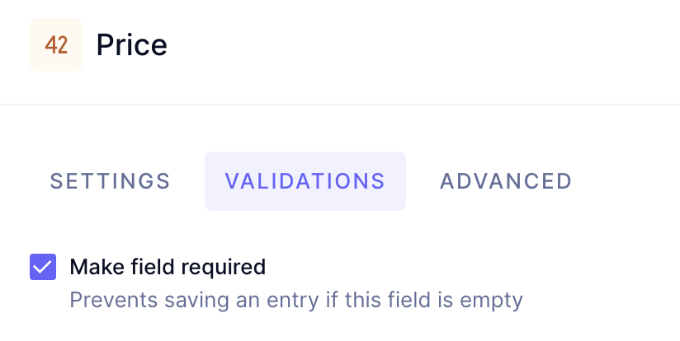Click the Make field required label
Screen dimensions: 680x341
point(168,267)
